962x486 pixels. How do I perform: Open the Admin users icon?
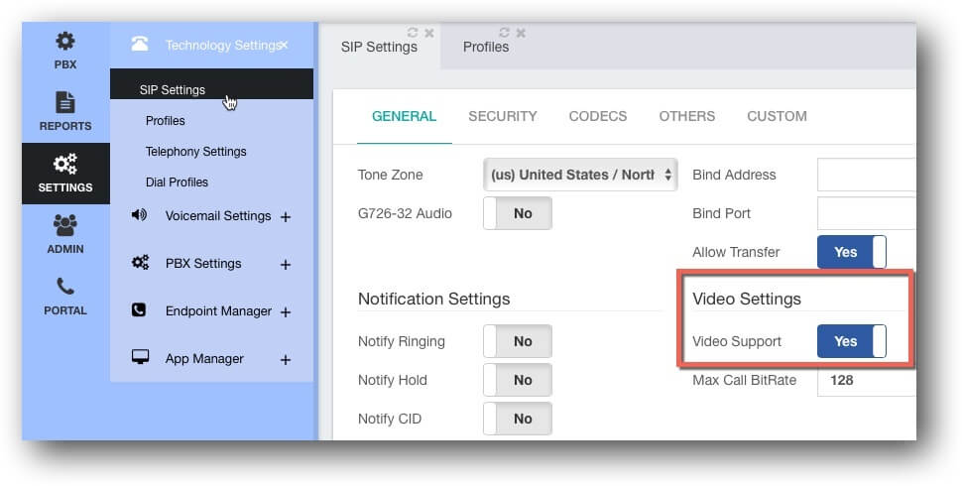point(65,225)
